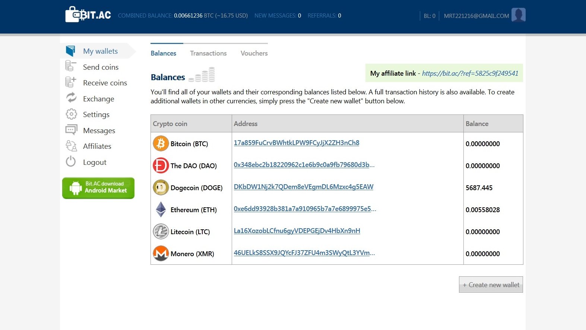Click the Ethereum balance 0.00558028
The width and height of the screenshot is (586, 330).
point(483,210)
